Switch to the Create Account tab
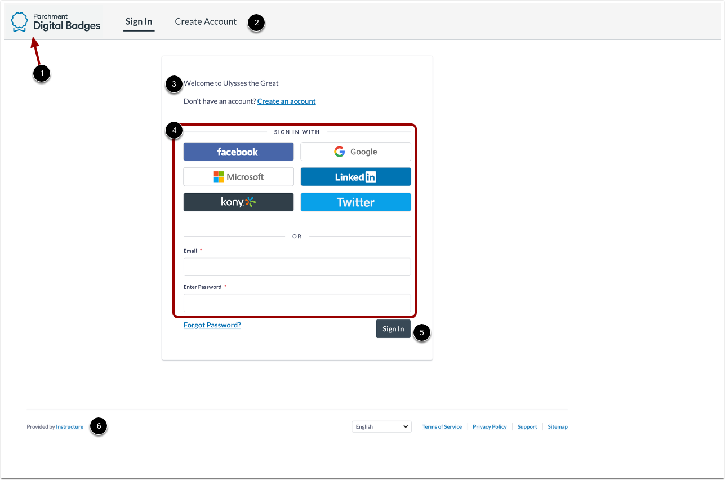 click(x=205, y=21)
